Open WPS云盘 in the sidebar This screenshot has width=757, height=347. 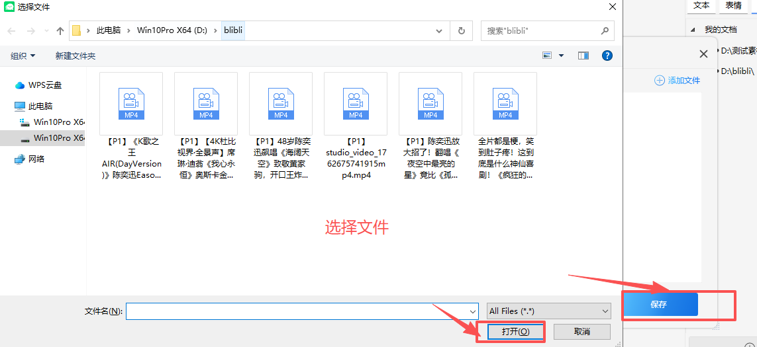(45, 85)
